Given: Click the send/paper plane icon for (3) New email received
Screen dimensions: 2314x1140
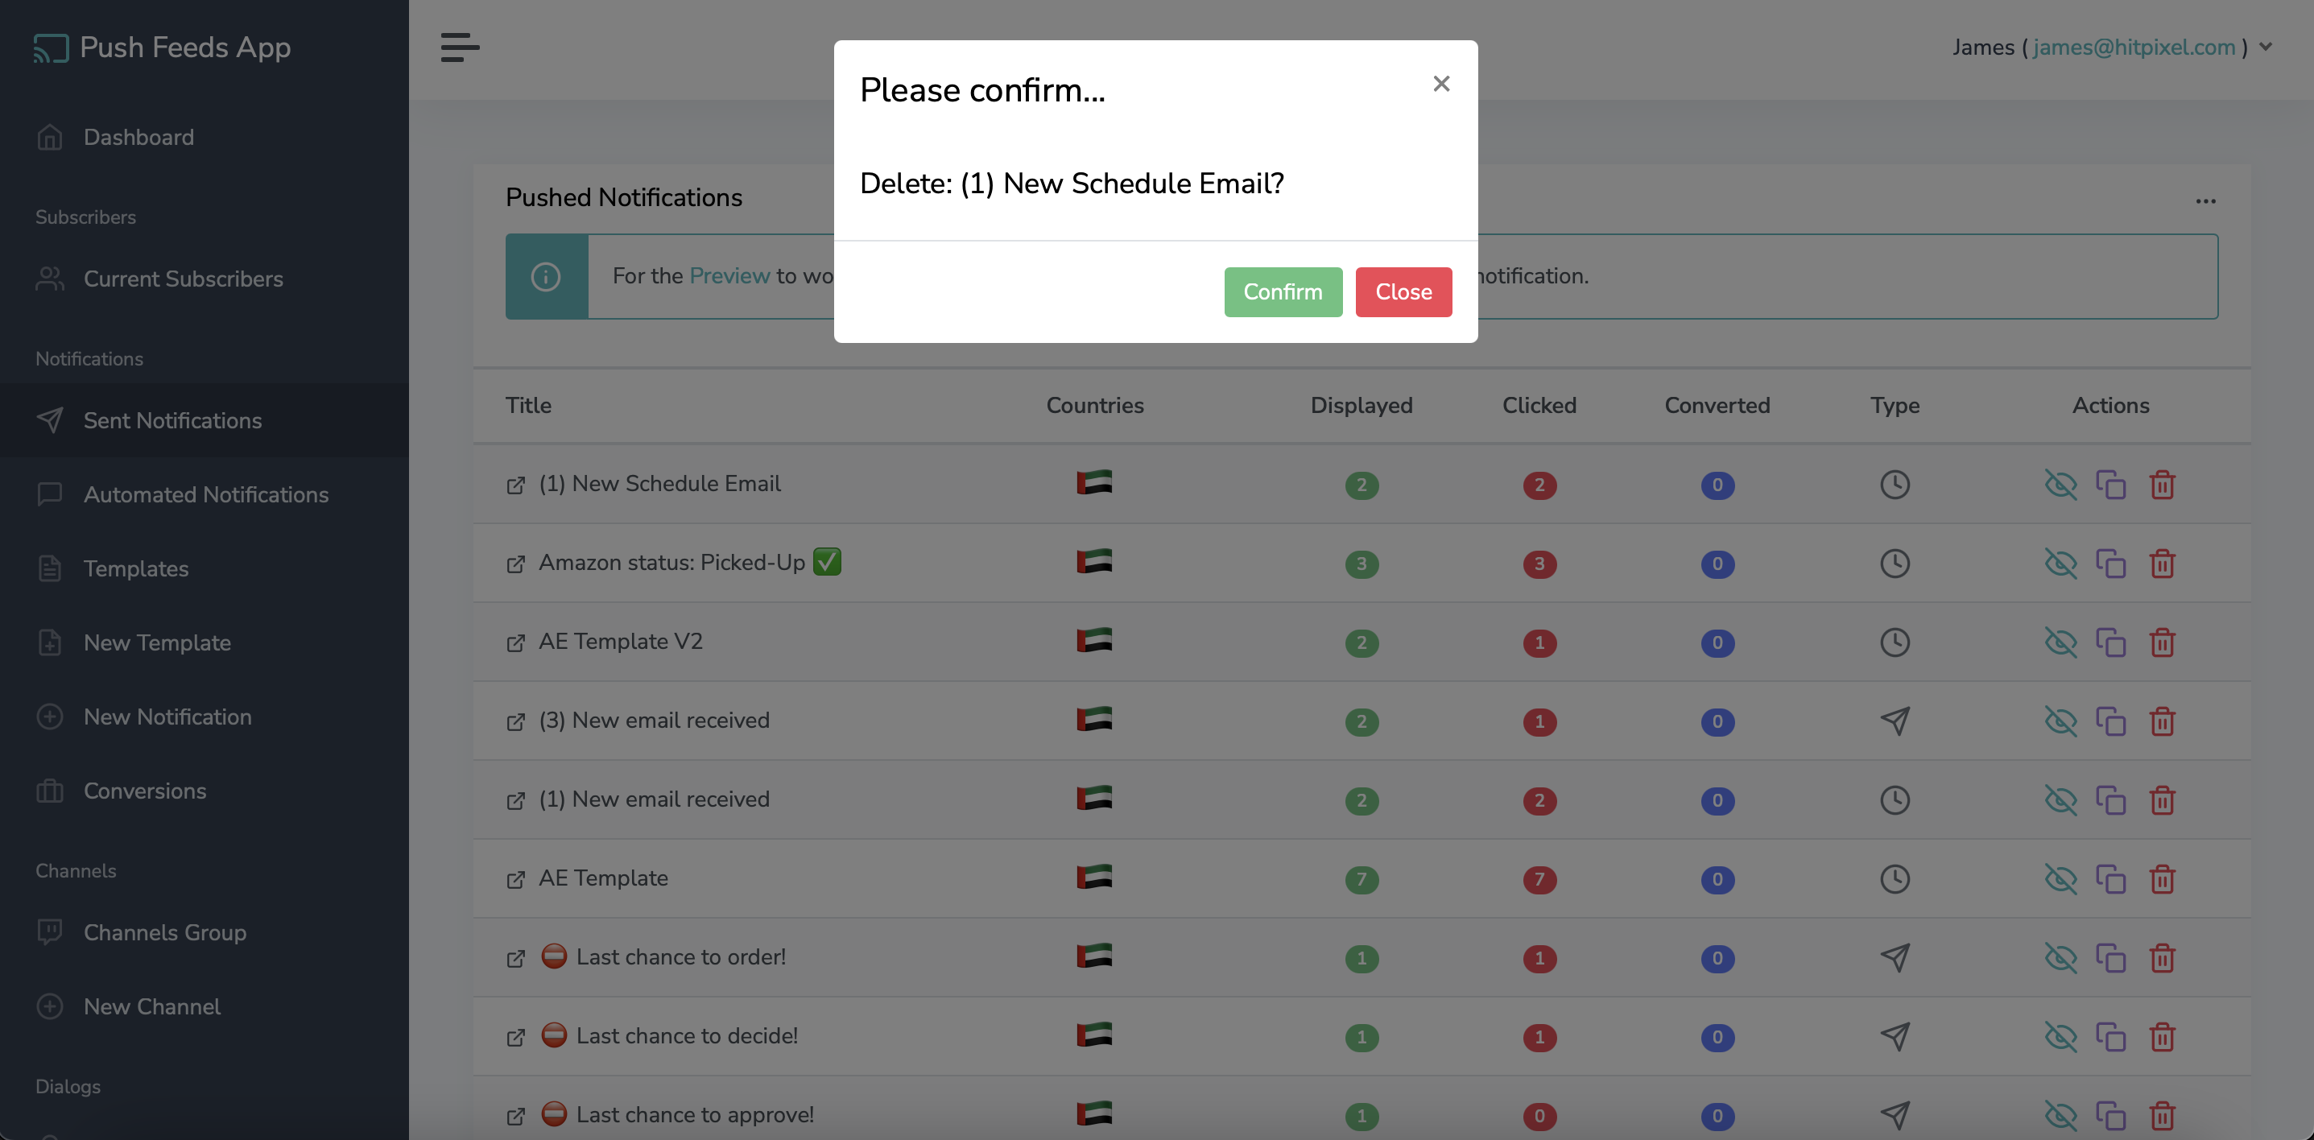Looking at the screenshot, I should 1895,720.
